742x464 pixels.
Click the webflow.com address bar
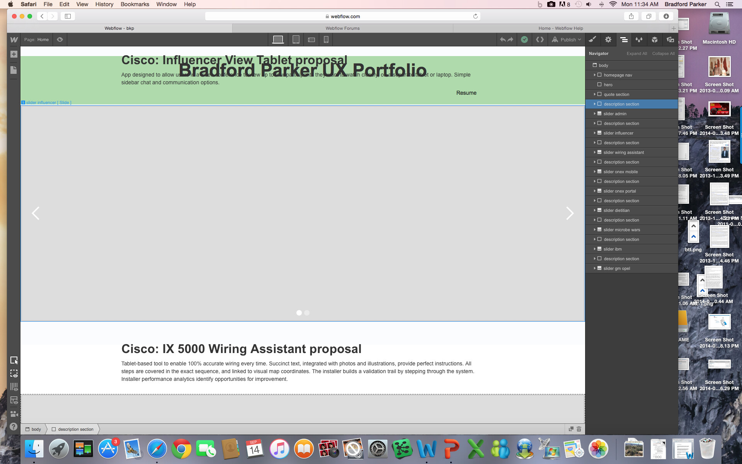coord(342,16)
